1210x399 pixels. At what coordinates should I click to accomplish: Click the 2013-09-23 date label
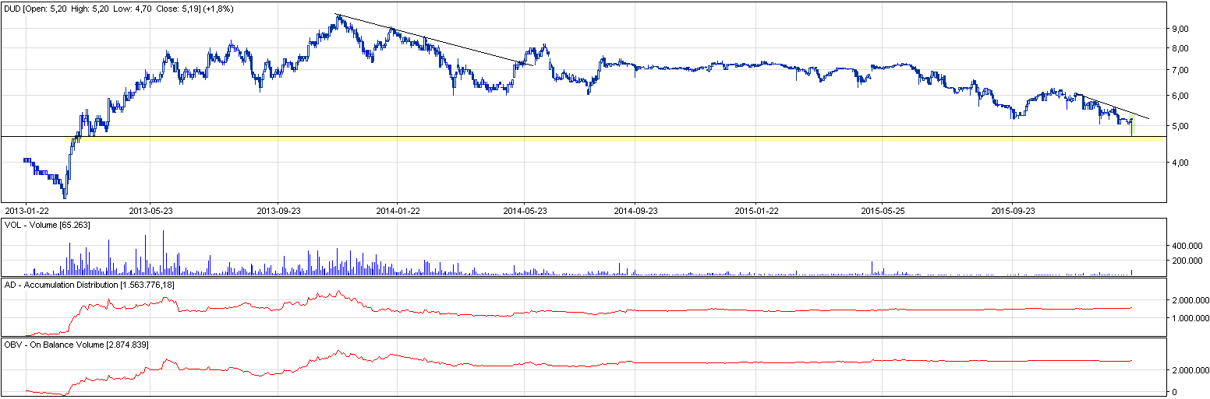278,211
